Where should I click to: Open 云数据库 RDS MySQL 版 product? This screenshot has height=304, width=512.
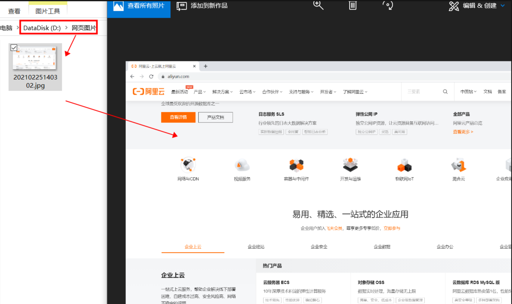click(x=476, y=282)
